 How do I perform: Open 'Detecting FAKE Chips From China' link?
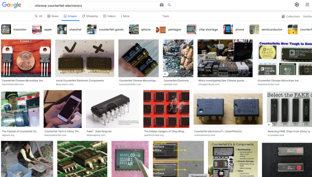click(289, 131)
